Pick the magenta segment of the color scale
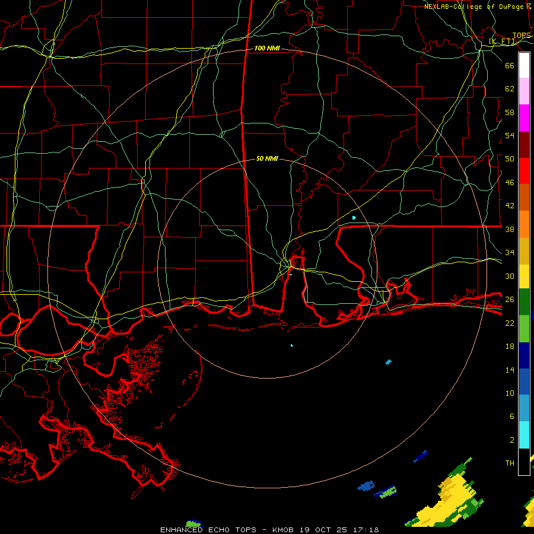The height and width of the screenshot is (534, 534). pos(524,118)
